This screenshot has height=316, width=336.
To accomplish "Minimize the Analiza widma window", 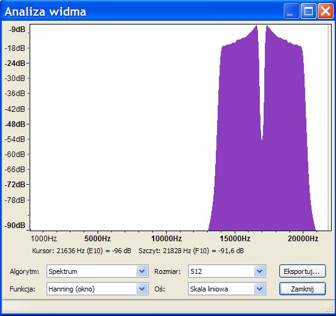I will [x=291, y=11].
